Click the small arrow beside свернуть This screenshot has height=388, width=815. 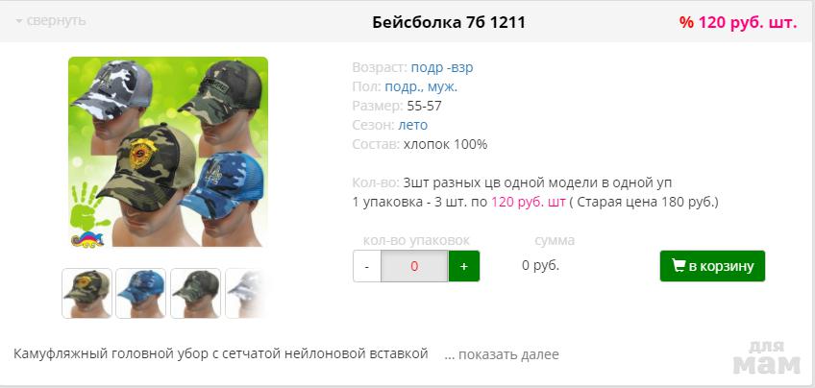coord(19,22)
